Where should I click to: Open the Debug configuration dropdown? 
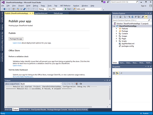43,9
